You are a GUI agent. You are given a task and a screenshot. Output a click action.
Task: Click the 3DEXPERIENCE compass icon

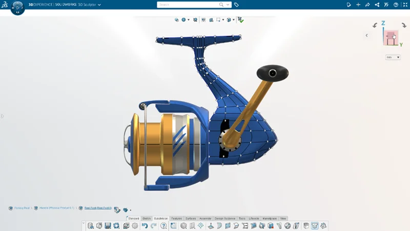[16, 8]
